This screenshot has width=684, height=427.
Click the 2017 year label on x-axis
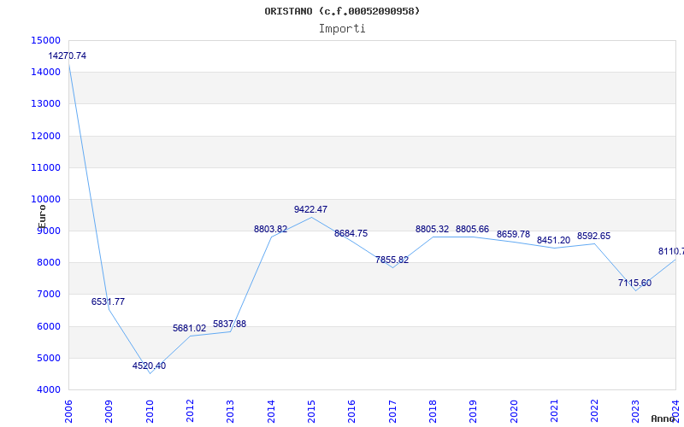pos(392,411)
